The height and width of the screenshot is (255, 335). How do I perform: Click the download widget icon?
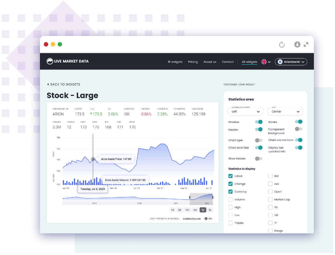click(297, 44)
